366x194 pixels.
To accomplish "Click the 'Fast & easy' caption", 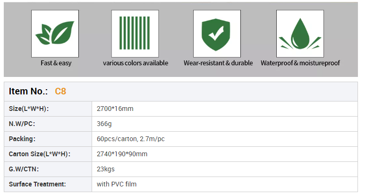I will [56, 63].
